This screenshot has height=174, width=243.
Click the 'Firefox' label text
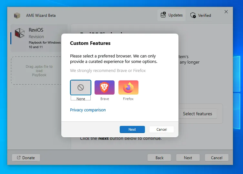128,99
